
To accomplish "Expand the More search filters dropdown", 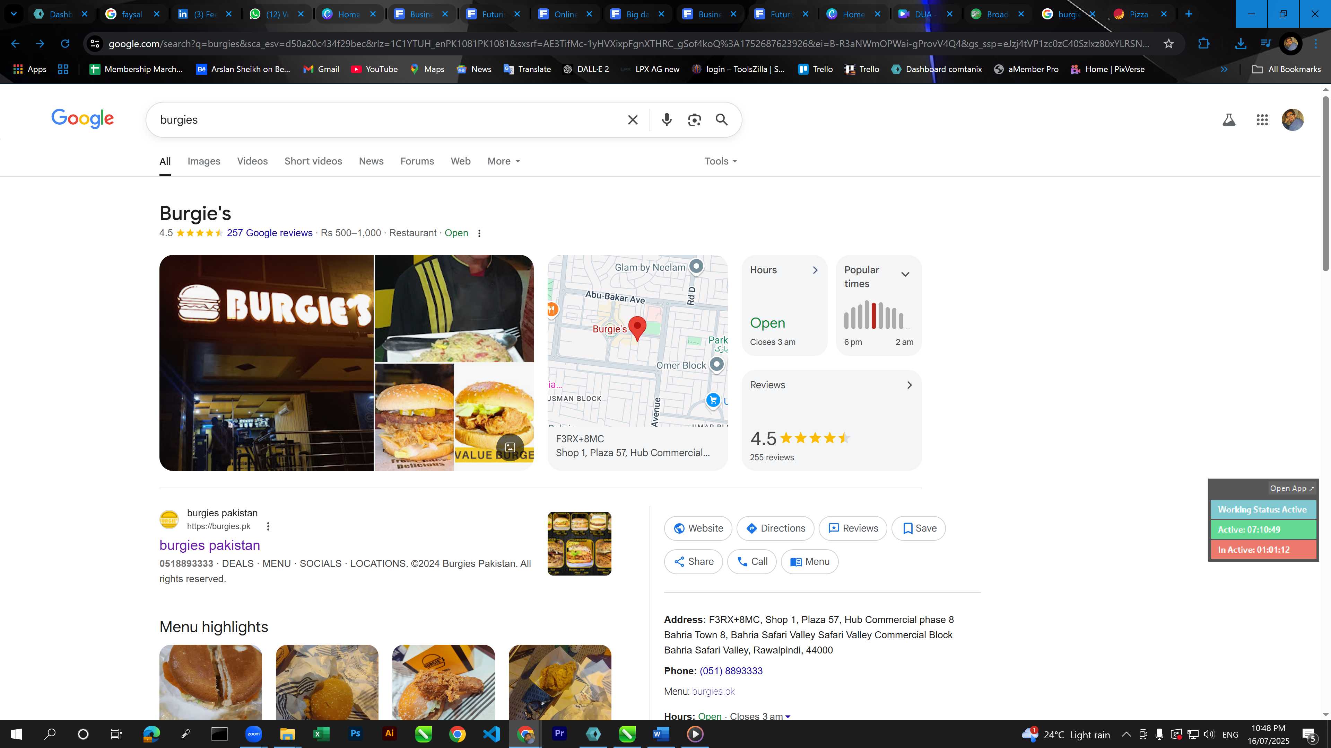I will pyautogui.click(x=504, y=161).
